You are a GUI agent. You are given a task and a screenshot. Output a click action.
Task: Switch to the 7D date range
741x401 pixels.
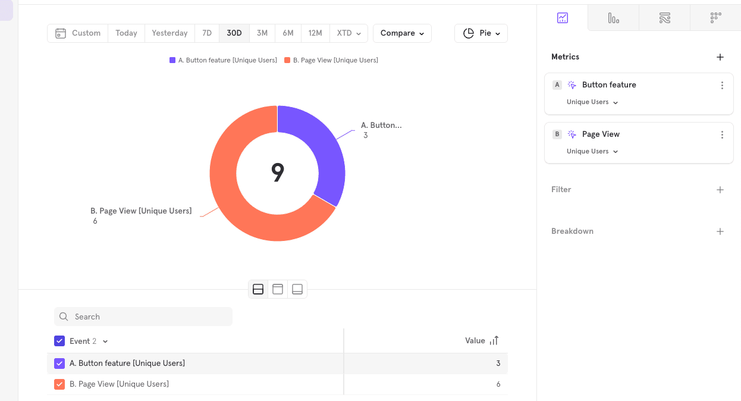(207, 33)
